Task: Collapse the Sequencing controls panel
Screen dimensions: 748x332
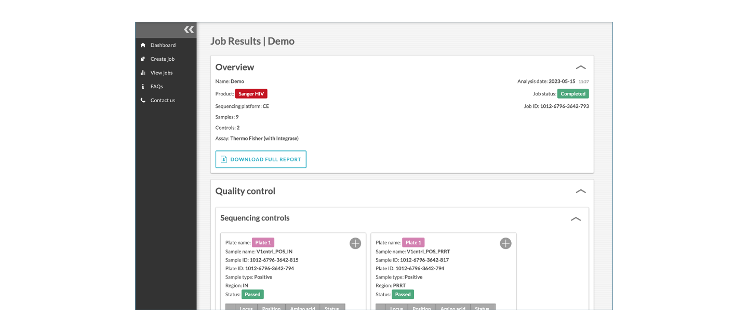Action: [x=576, y=219]
